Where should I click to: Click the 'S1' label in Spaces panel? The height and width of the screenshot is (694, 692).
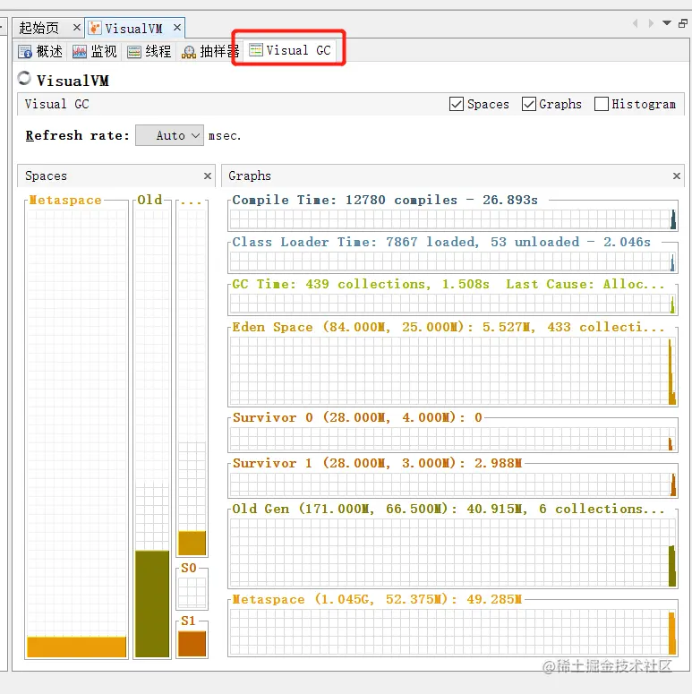pyautogui.click(x=188, y=621)
